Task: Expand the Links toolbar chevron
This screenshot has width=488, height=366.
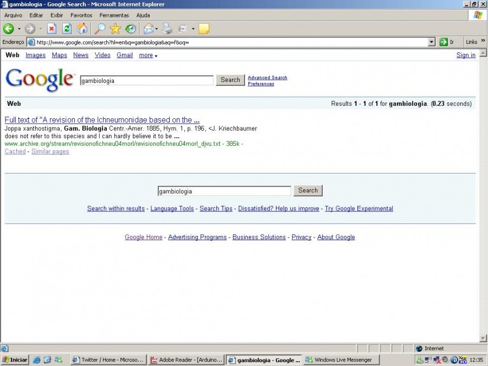Action: pyautogui.click(x=483, y=41)
